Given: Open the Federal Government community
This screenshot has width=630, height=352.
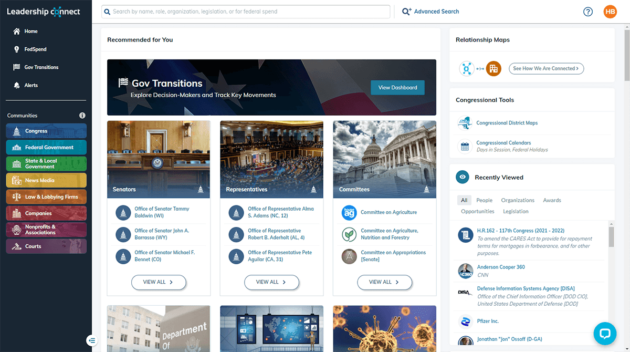Looking at the screenshot, I should click(46, 148).
